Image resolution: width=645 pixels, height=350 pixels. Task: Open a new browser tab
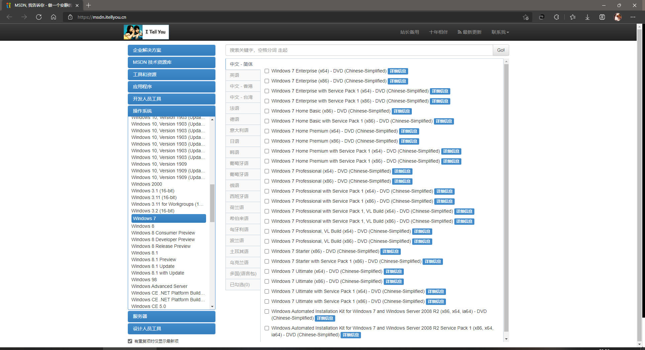[x=88, y=5]
